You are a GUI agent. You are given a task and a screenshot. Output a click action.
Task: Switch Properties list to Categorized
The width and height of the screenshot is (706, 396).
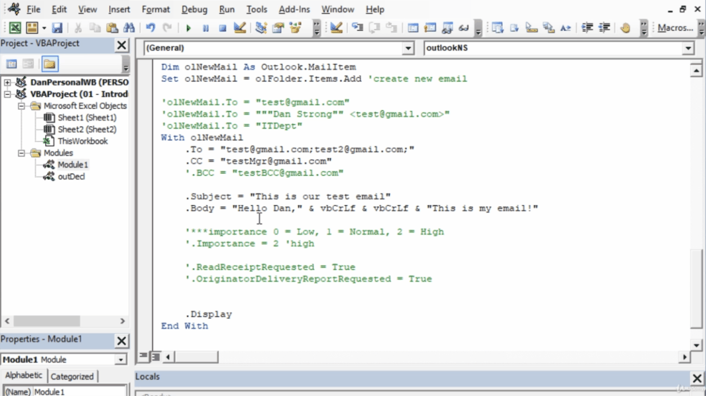[73, 376]
